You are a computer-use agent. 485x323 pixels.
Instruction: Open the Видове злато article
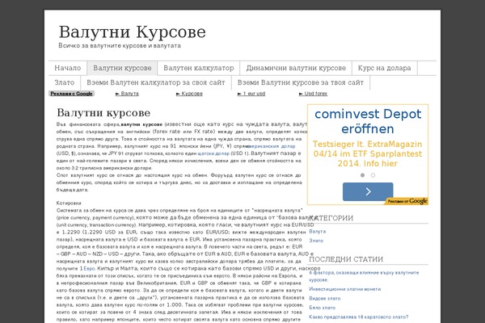(325, 299)
